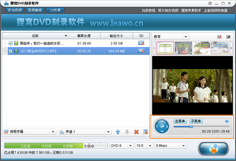Select the 那些年，我们一起追的女孩 file name
236x161 pixels.
coord(42,43)
